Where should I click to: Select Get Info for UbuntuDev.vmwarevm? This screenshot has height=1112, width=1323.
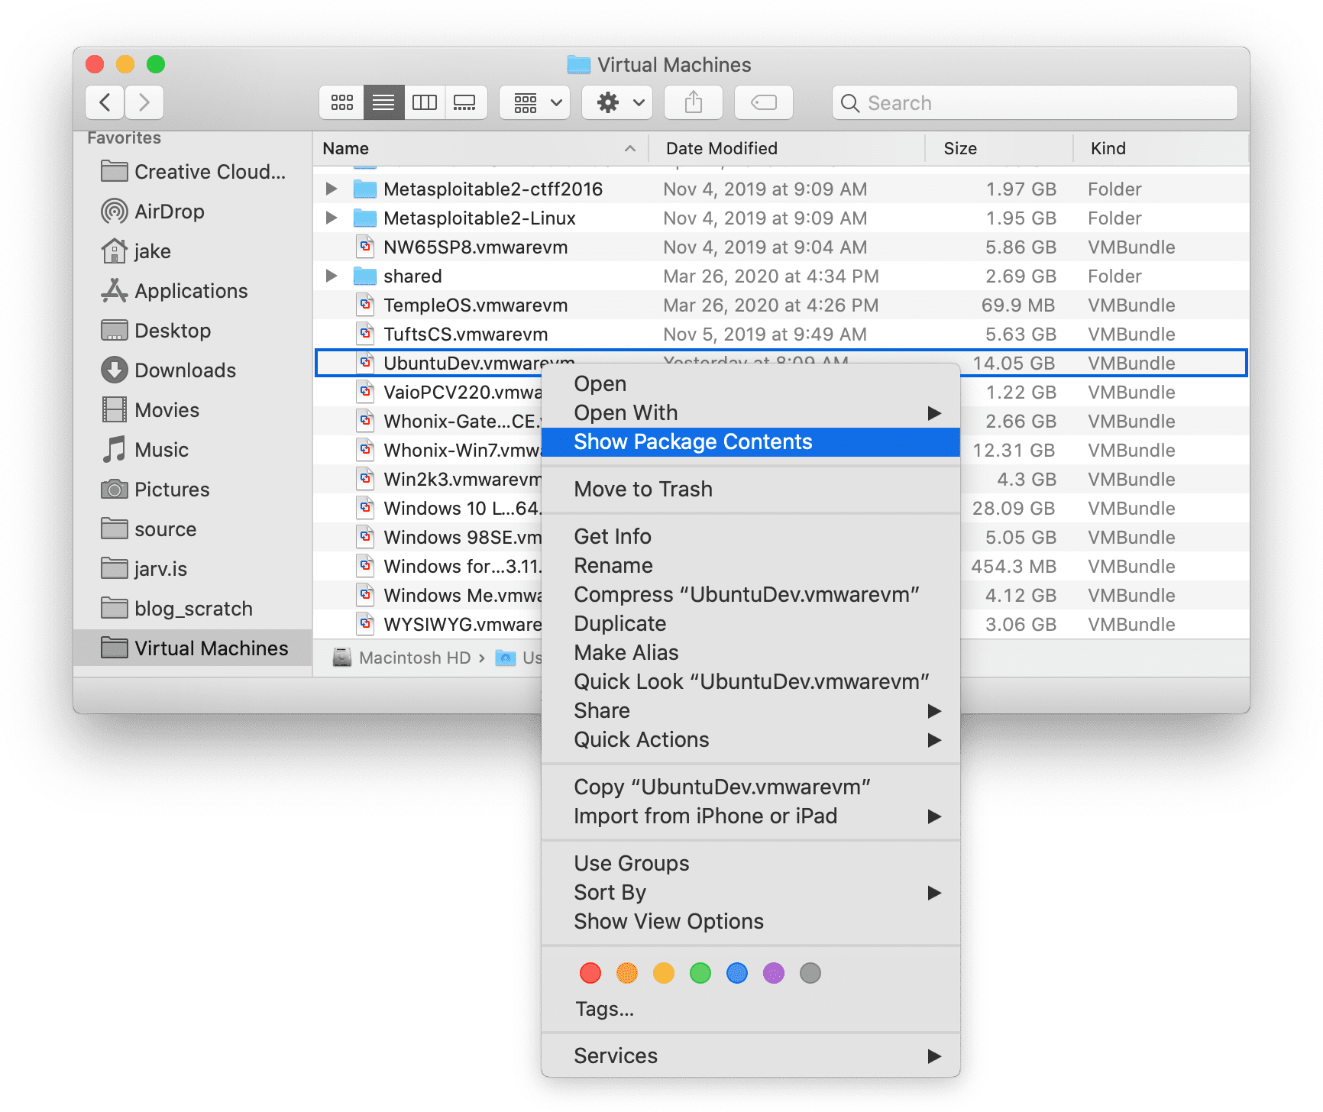[612, 536]
